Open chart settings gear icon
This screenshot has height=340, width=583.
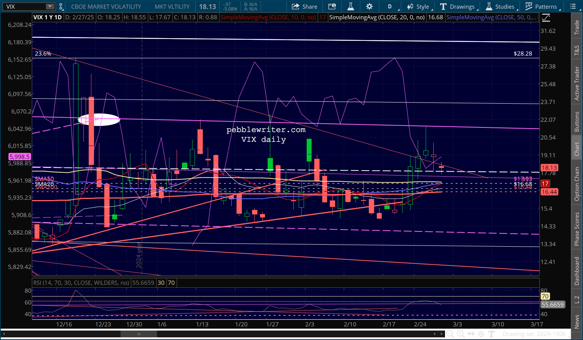coord(369,6)
